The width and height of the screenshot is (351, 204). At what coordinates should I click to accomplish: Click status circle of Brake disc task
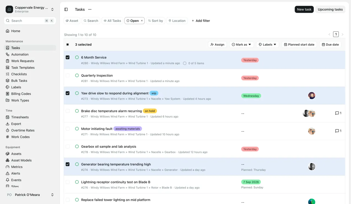tap(77, 111)
